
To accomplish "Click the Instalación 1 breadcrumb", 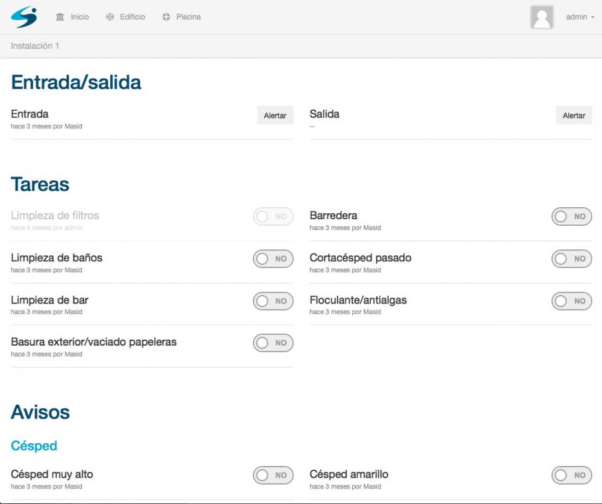I will (35, 46).
